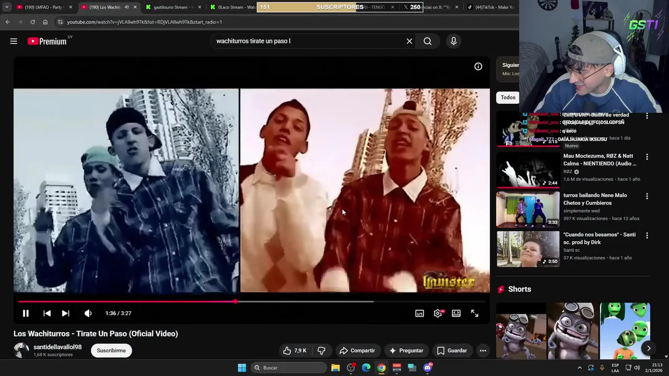The height and width of the screenshot is (376, 669).
Task: Switch to theater mode view
Action: click(x=456, y=313)
